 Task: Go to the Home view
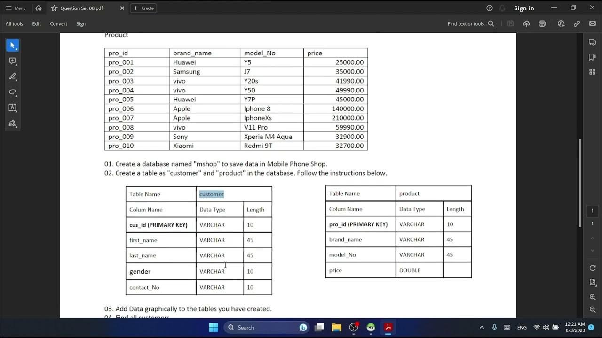[x=39, y=8]
